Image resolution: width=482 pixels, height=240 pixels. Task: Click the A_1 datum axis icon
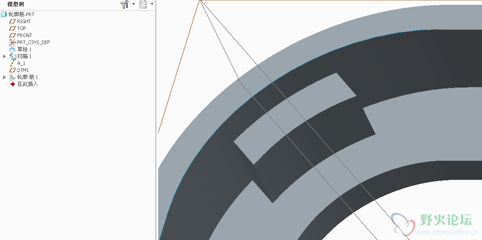(12, 63)
